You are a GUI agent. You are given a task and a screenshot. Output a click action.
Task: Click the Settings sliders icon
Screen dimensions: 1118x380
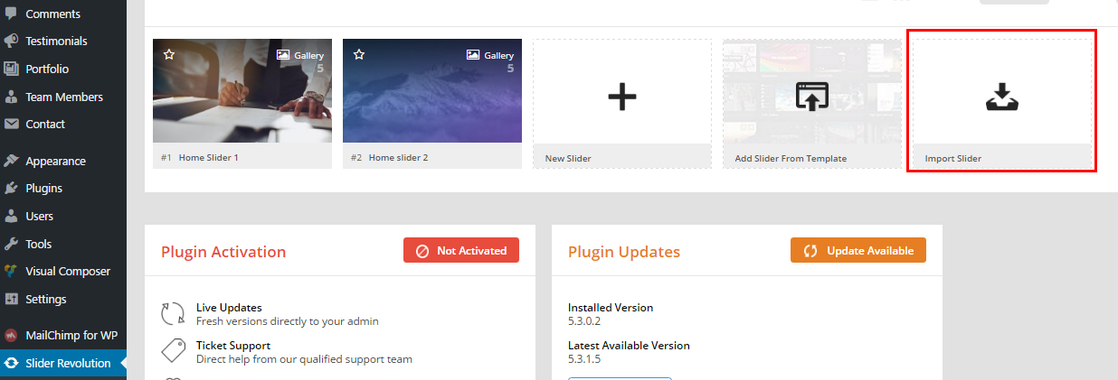tap(11, 300)
